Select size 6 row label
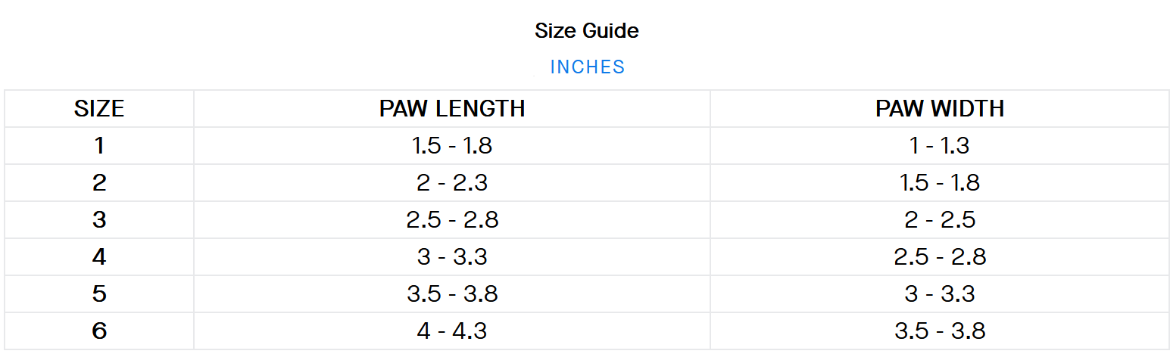Image resolution: width=1170 pixels, height=357 pixels. 99,331
